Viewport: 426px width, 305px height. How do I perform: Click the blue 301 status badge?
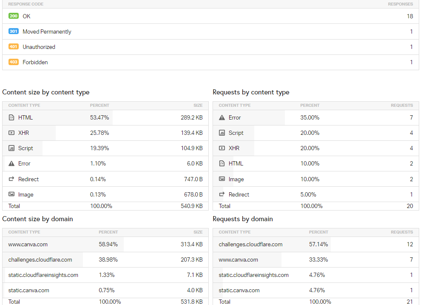point(13,31)
